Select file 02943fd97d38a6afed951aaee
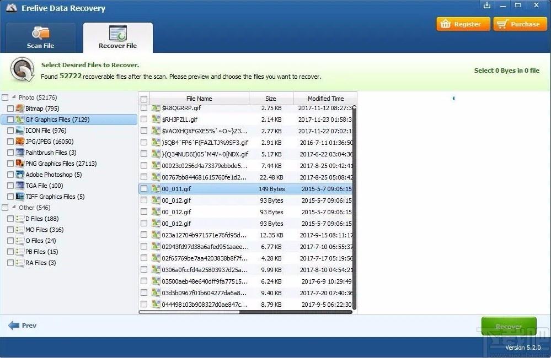 [205, 247]
